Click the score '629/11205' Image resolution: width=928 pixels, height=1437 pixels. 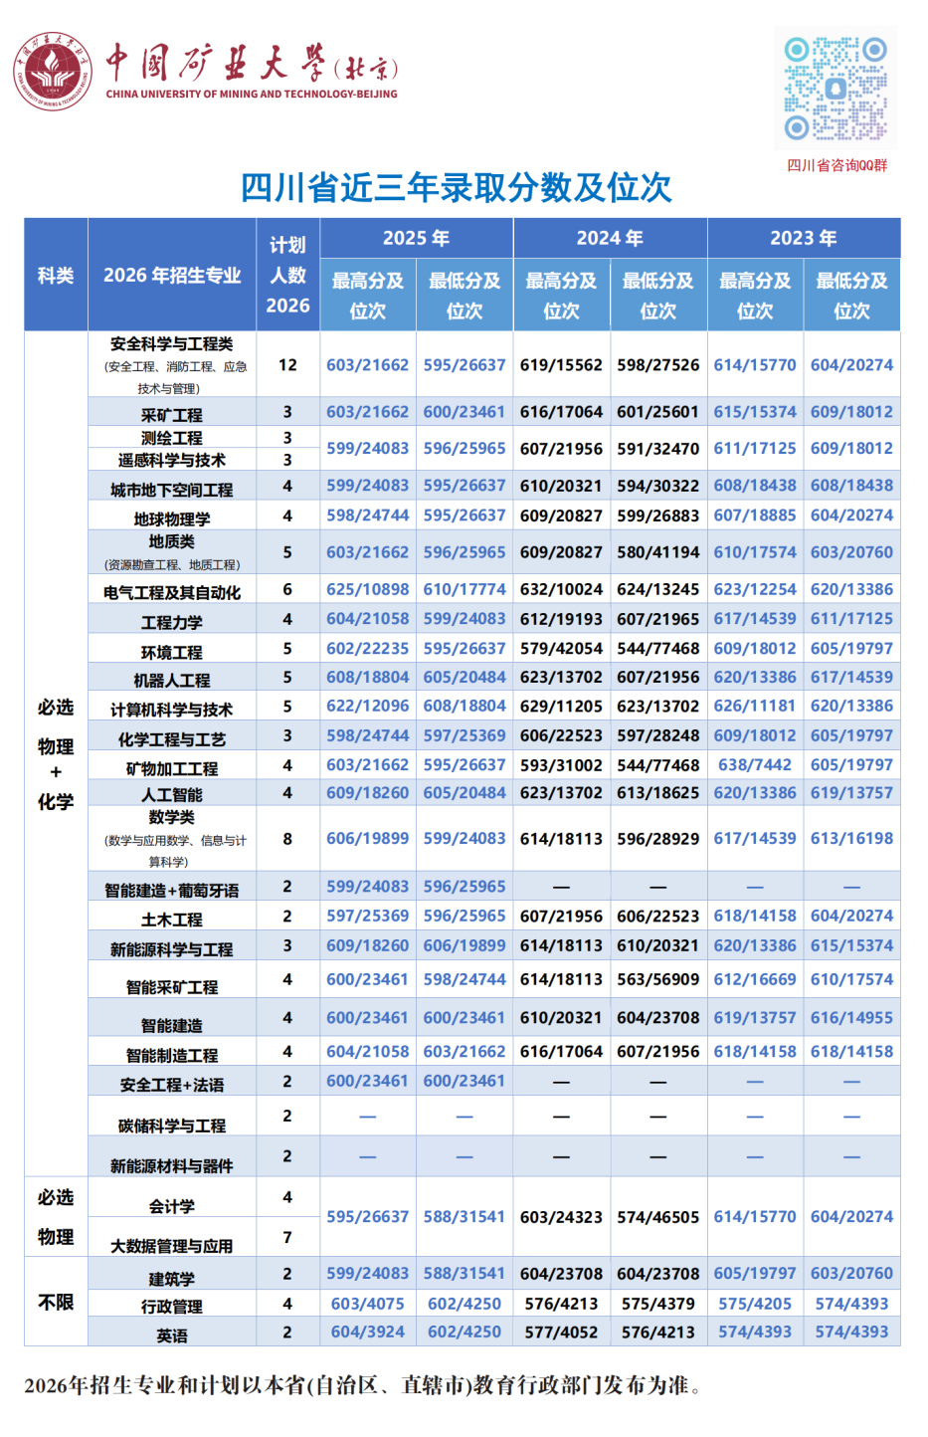click(x=562, y=706)
